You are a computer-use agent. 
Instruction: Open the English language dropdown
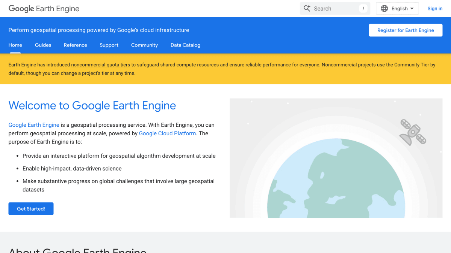[397, 9]
